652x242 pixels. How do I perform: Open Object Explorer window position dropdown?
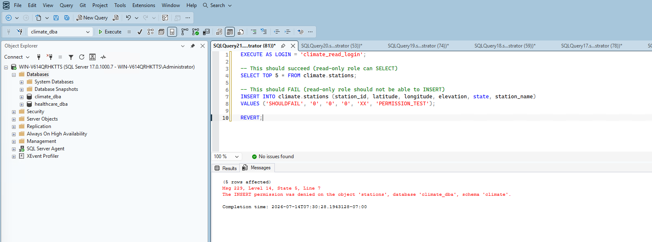click(x=183, y=46)
